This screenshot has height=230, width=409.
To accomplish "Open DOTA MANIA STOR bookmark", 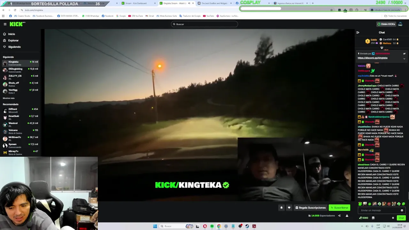I will point(68,16).
